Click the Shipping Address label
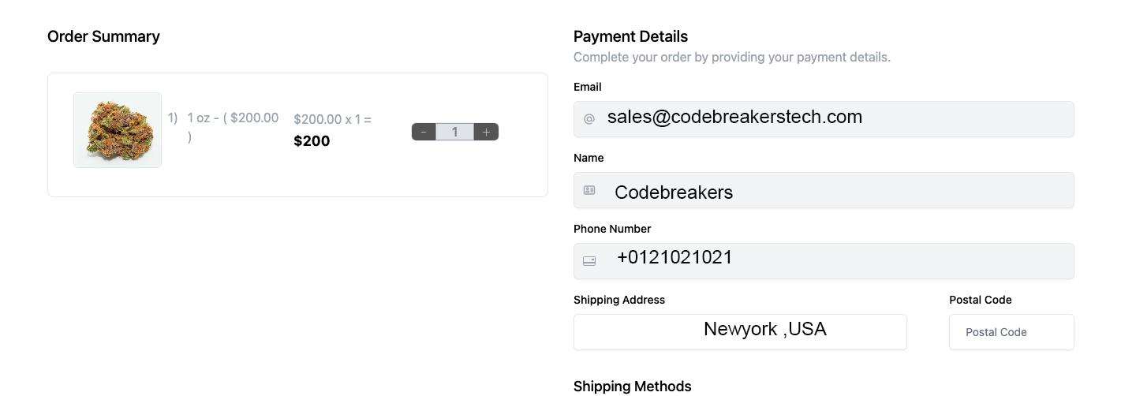This screenshot has width=1121, height=396. (x=619, y=300)
